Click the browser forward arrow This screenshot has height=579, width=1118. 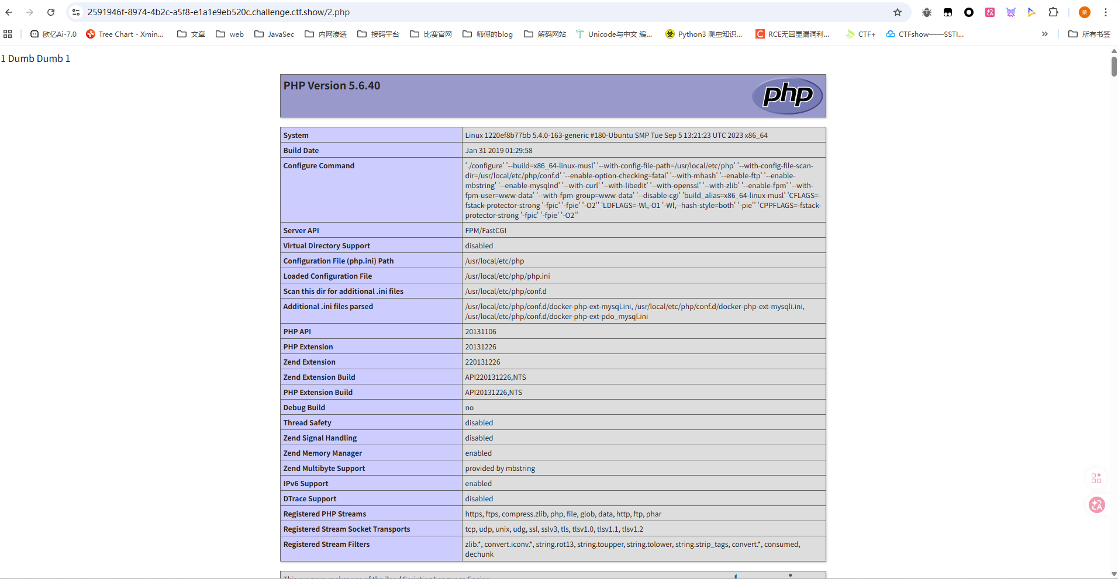(30, 12)
